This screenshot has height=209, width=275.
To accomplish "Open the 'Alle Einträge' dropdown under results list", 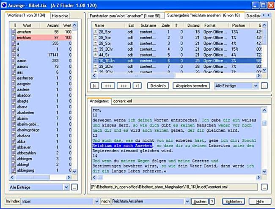I will tap(256, 86).
